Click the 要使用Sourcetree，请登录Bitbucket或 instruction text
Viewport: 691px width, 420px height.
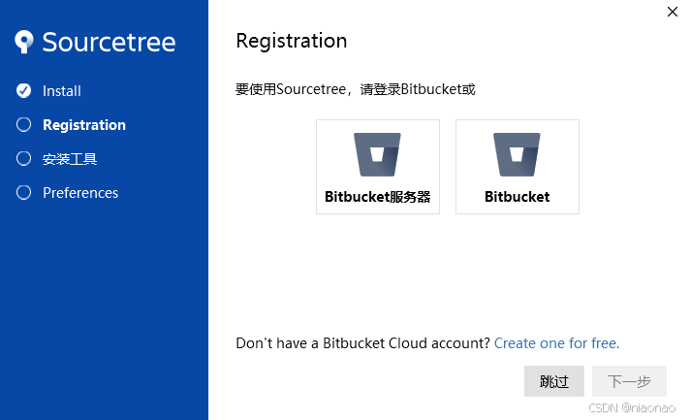356,89
